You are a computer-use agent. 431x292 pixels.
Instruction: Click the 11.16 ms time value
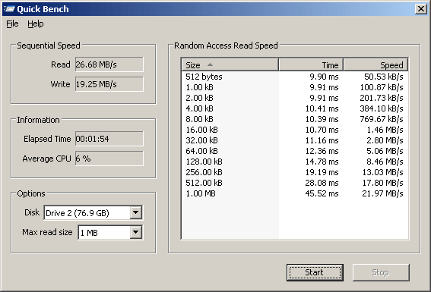point(322,140)
